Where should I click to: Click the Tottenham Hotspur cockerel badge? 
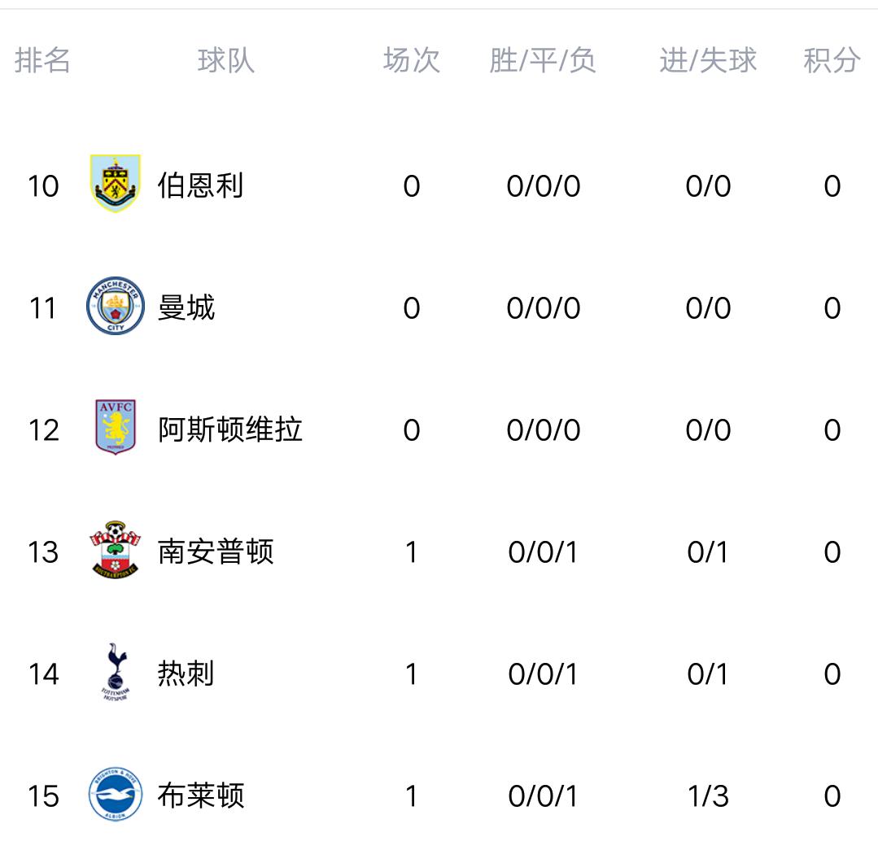tap(116, 673)
